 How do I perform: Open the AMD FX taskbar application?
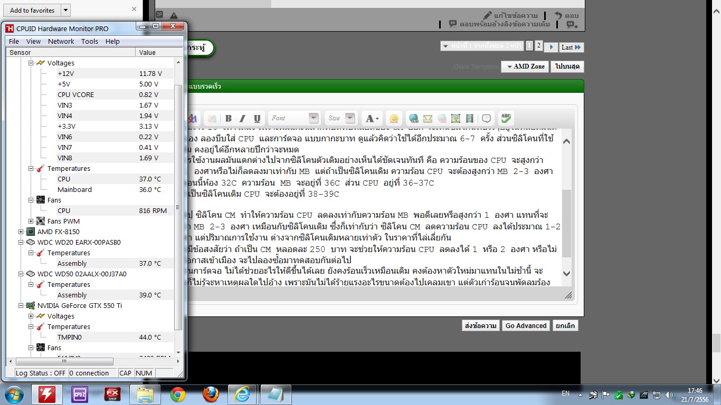(x=112, y=394)
